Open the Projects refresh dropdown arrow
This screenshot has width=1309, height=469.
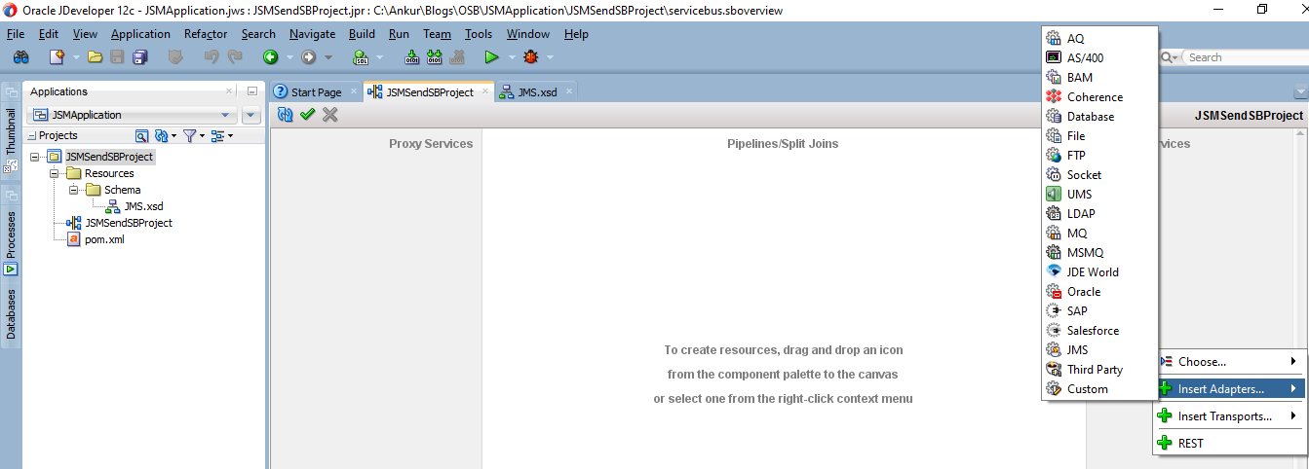click(x=173, y=136)
